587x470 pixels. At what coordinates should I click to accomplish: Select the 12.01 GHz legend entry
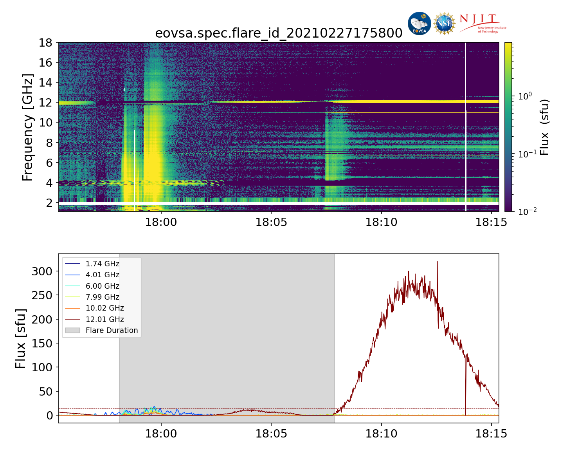(104, 320)
